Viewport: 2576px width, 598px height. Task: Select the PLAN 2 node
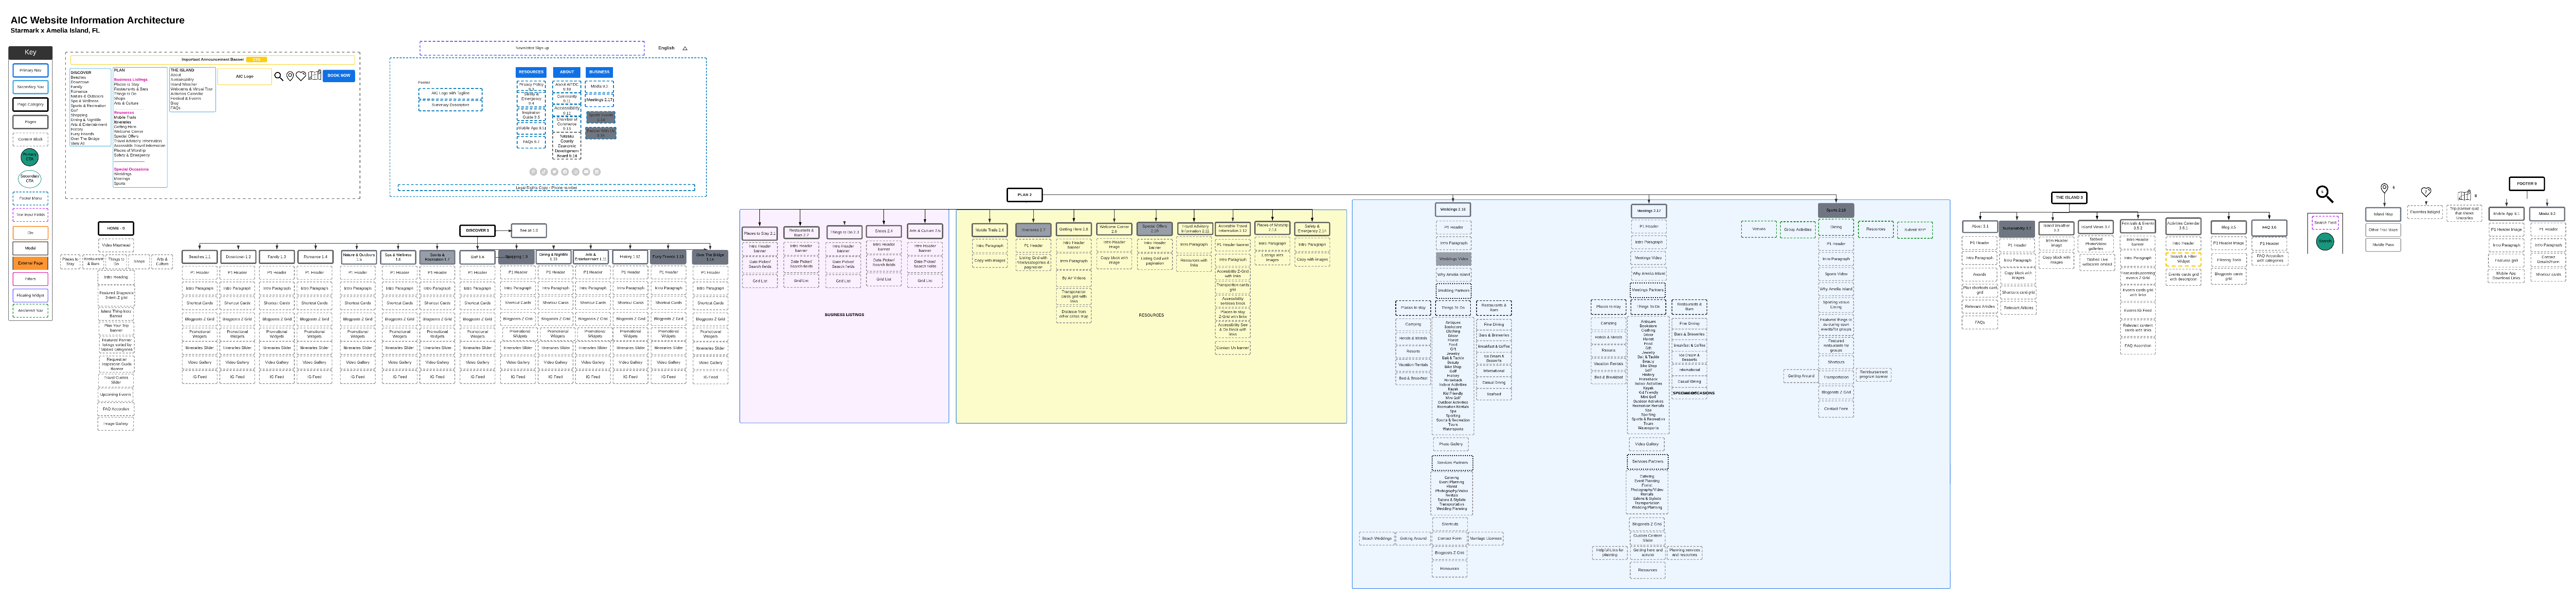[x=1024, y=195]
